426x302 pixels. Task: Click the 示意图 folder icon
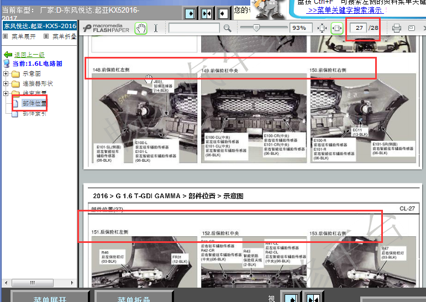(15, 74)
